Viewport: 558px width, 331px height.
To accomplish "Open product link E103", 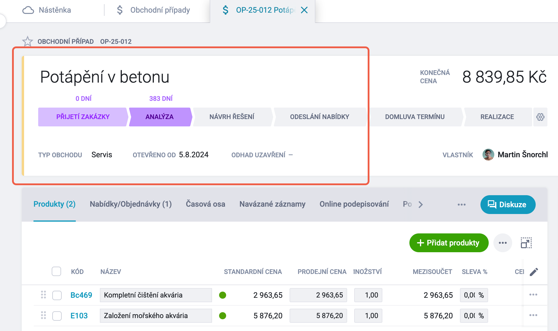I will (x=79, y=316).
